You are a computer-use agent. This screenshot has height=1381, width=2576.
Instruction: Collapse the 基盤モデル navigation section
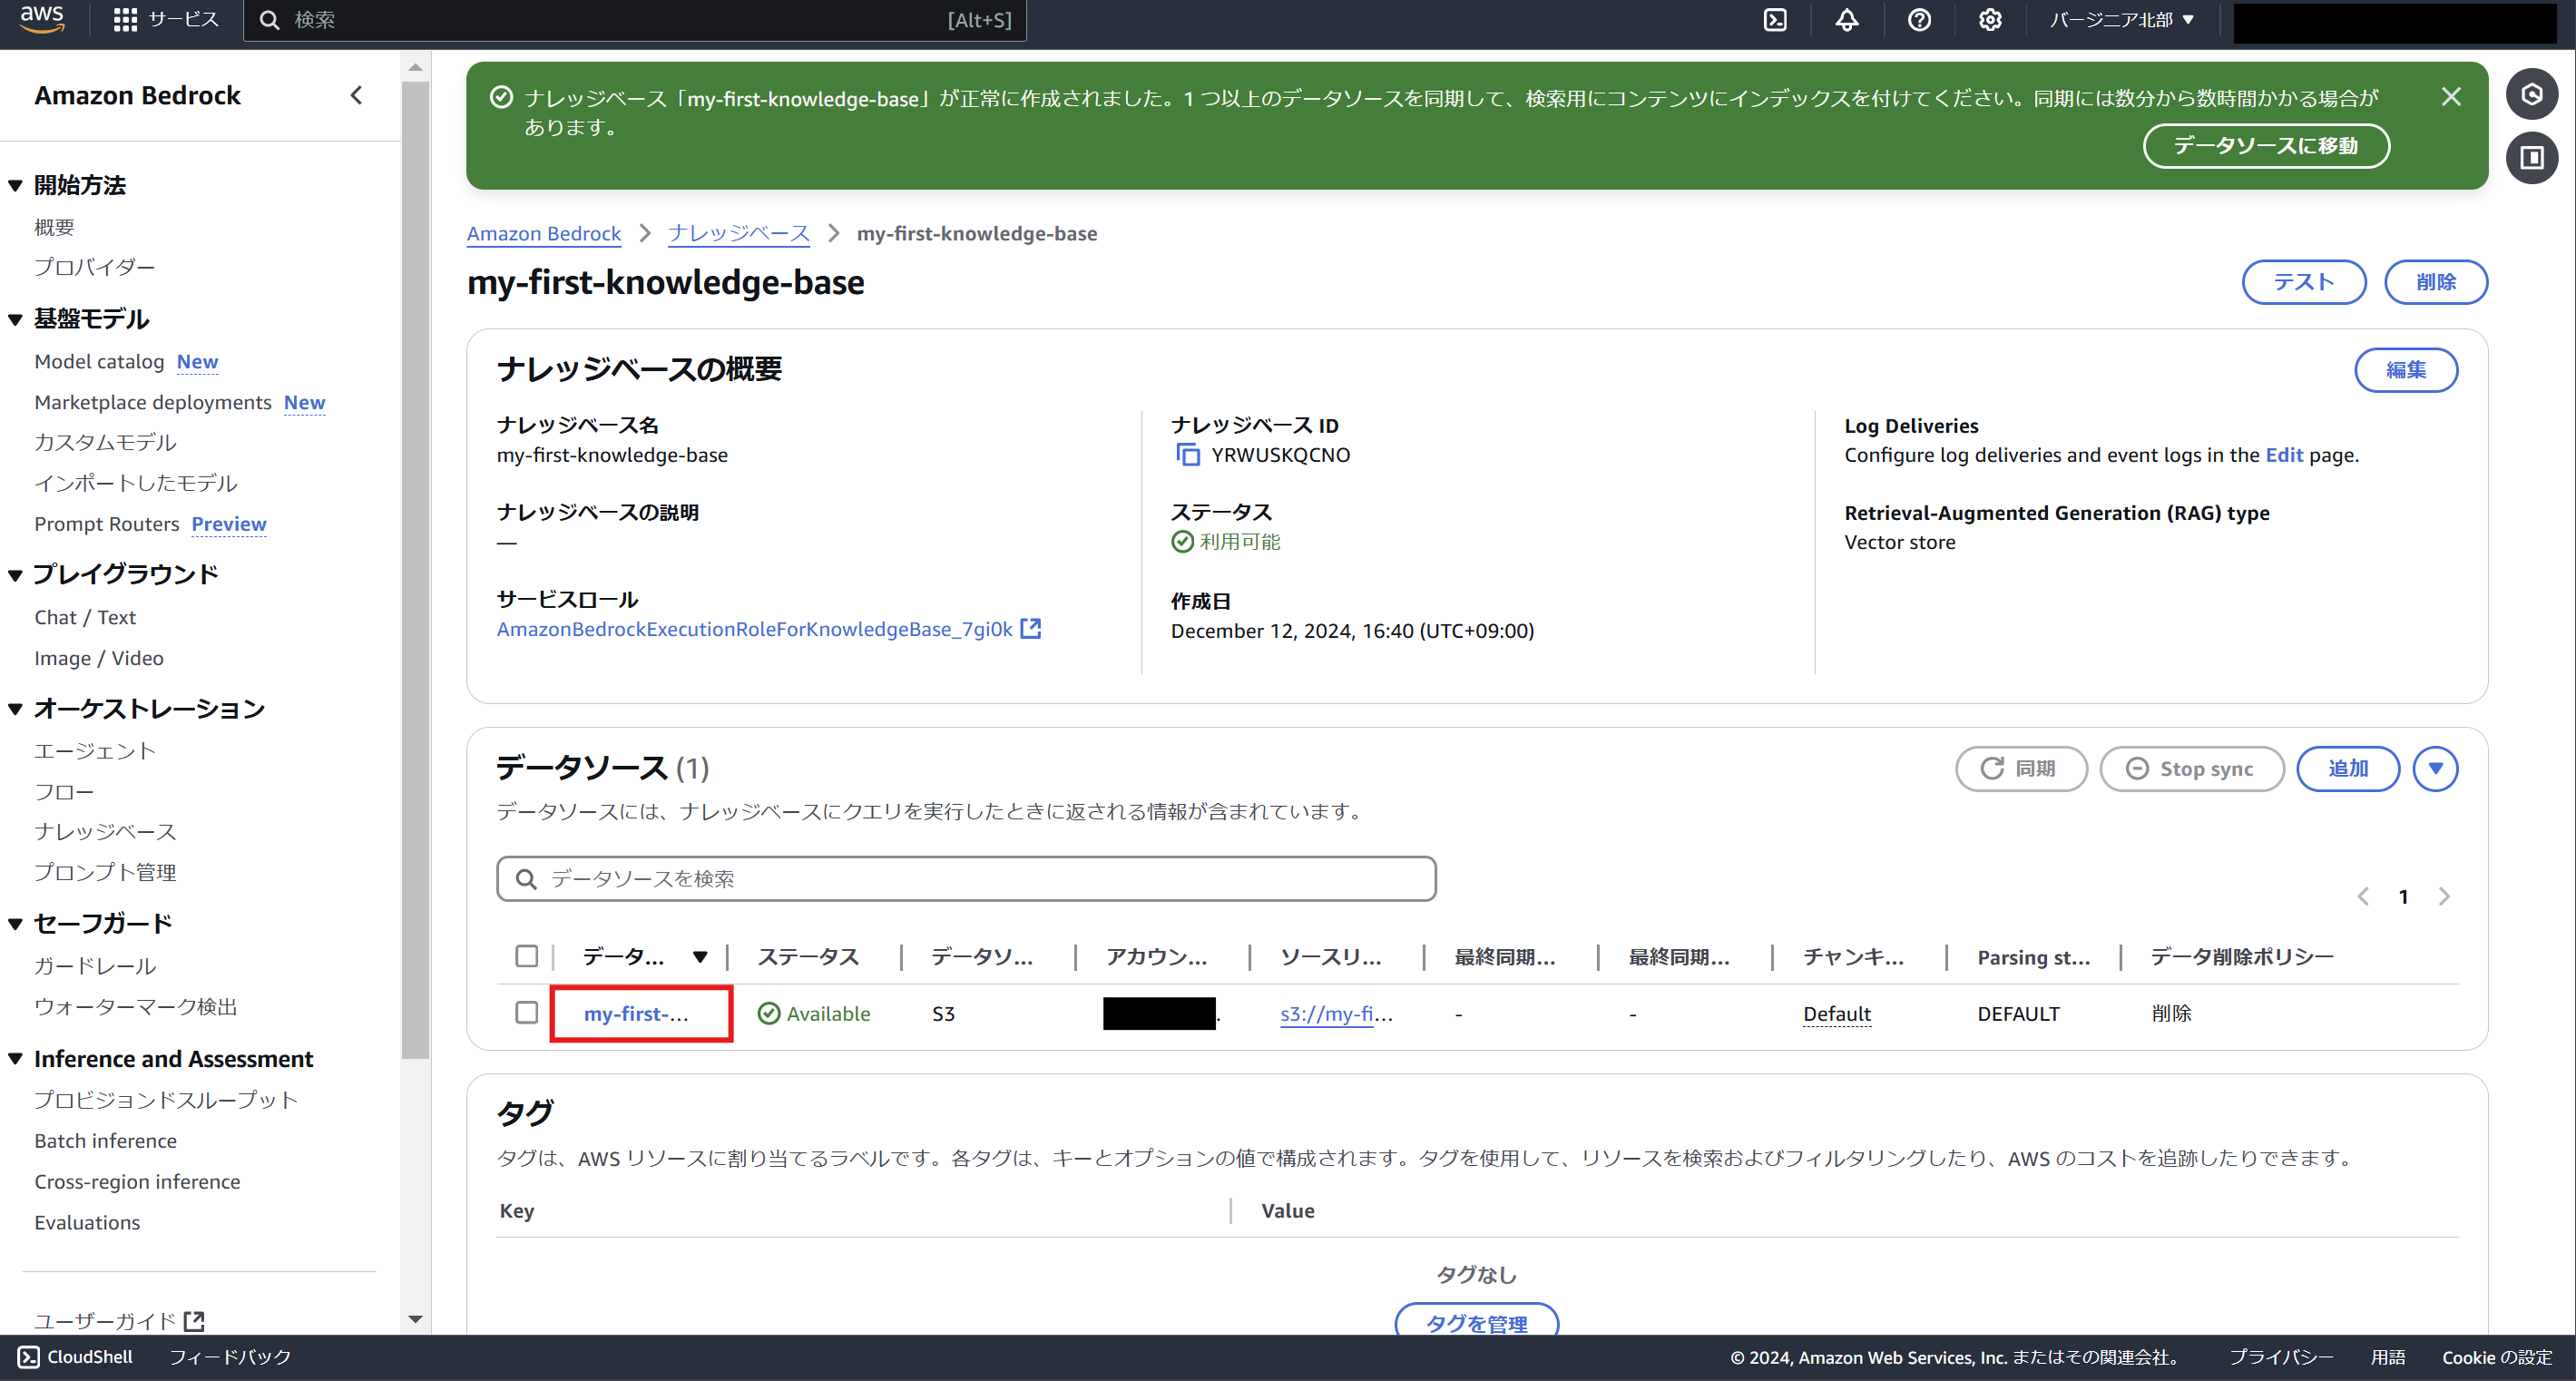[15, 320]
